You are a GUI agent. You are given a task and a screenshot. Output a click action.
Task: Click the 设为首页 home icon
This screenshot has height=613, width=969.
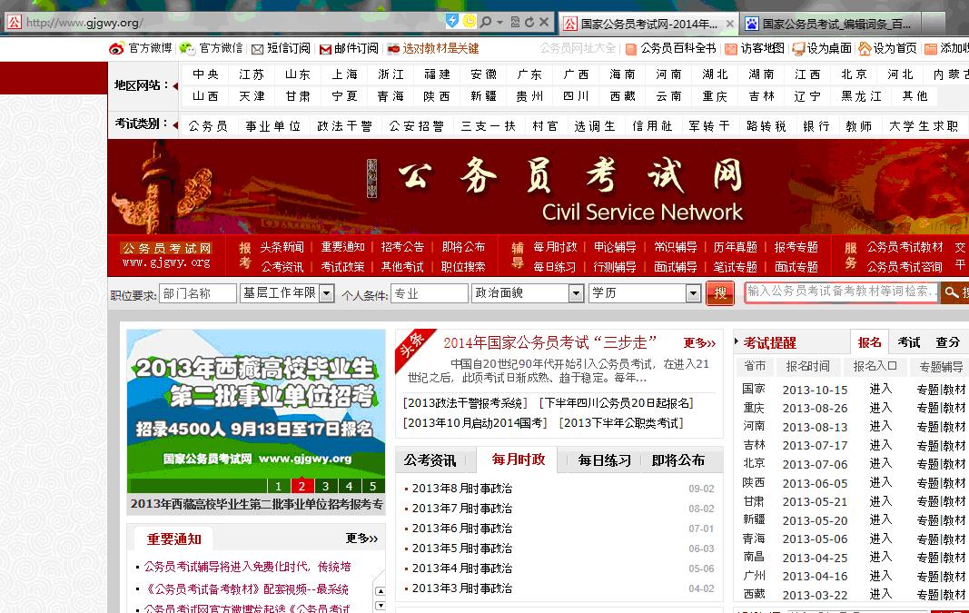[x=863, y=48]
